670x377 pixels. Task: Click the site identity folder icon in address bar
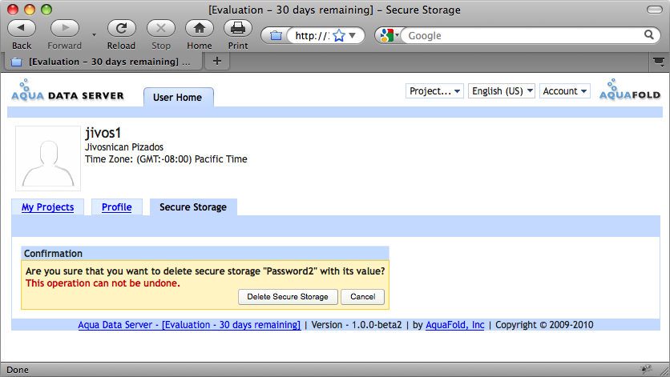click(276, 35)
